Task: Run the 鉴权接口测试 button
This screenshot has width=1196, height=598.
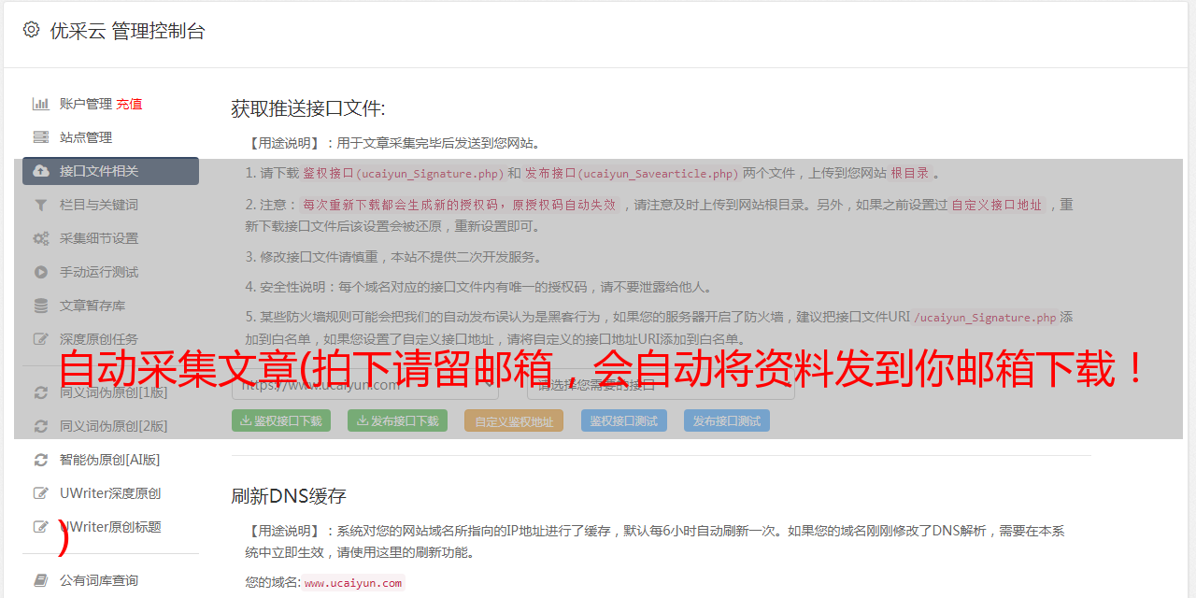Action: 624,420
